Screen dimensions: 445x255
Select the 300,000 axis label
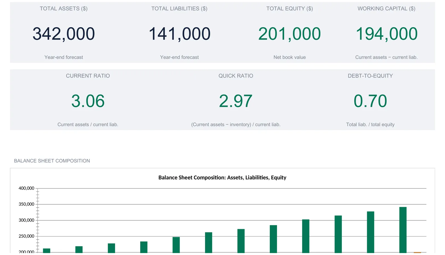[x=26, y=220]
